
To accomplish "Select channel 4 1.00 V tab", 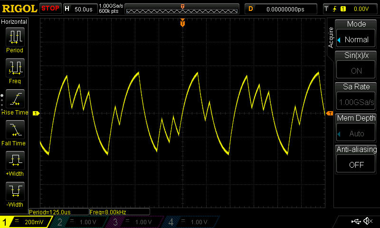I will tap(191, 222).
